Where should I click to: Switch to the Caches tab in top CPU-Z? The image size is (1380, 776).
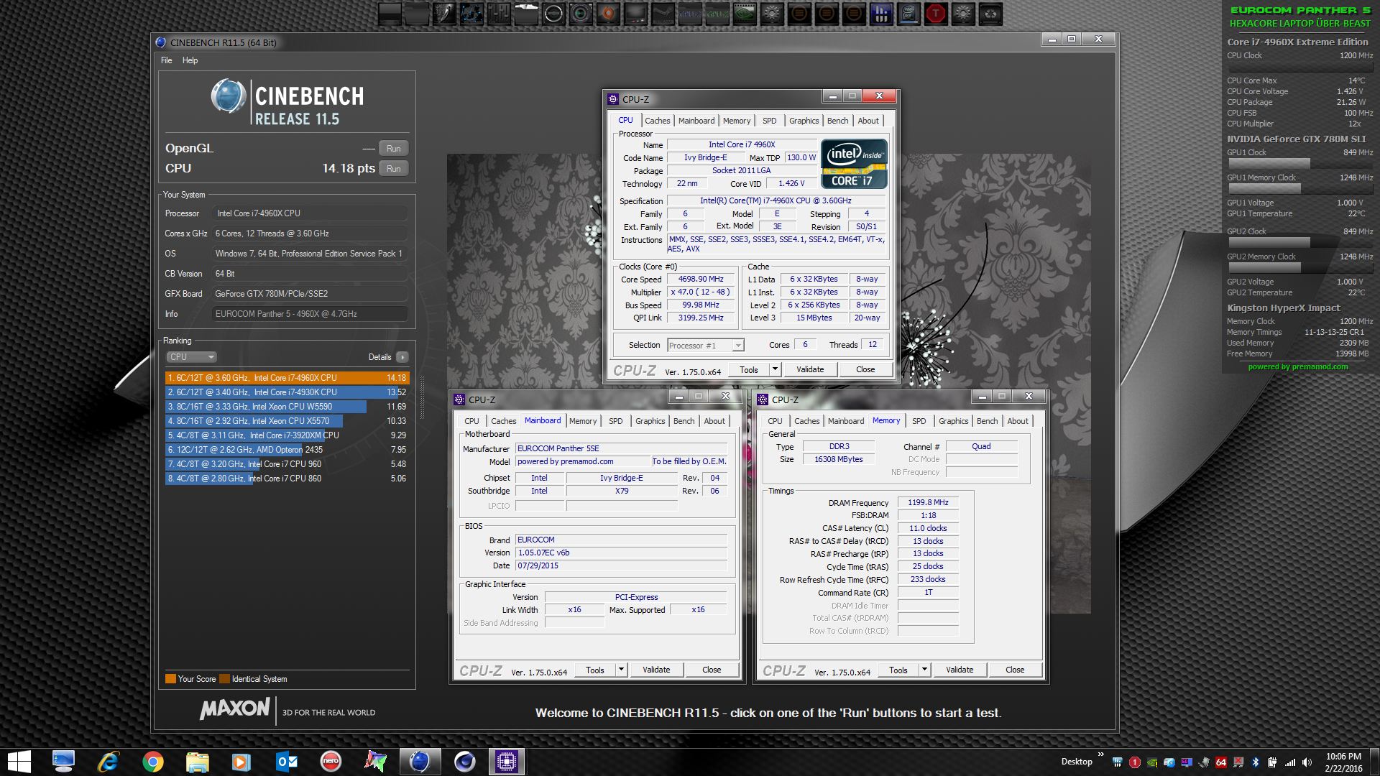(x=657, y=121)
